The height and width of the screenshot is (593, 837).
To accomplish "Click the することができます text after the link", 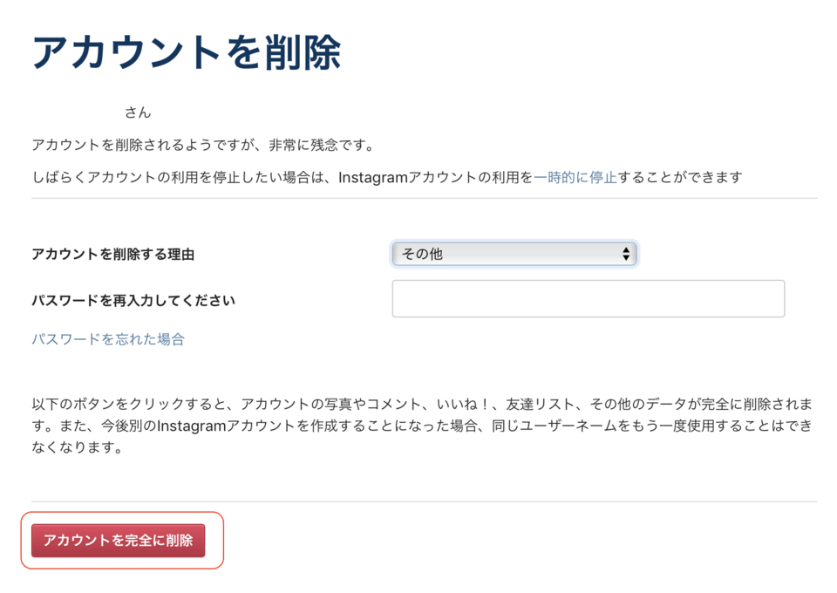I will click(x=680, y=177).
